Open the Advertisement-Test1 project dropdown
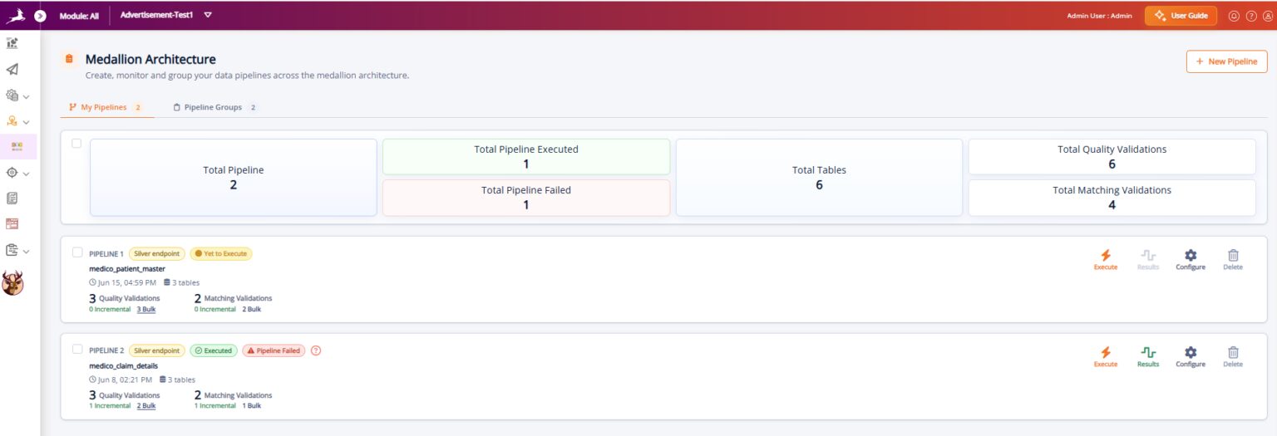This screenshot has width=1277, height=436. pos(166,15)
